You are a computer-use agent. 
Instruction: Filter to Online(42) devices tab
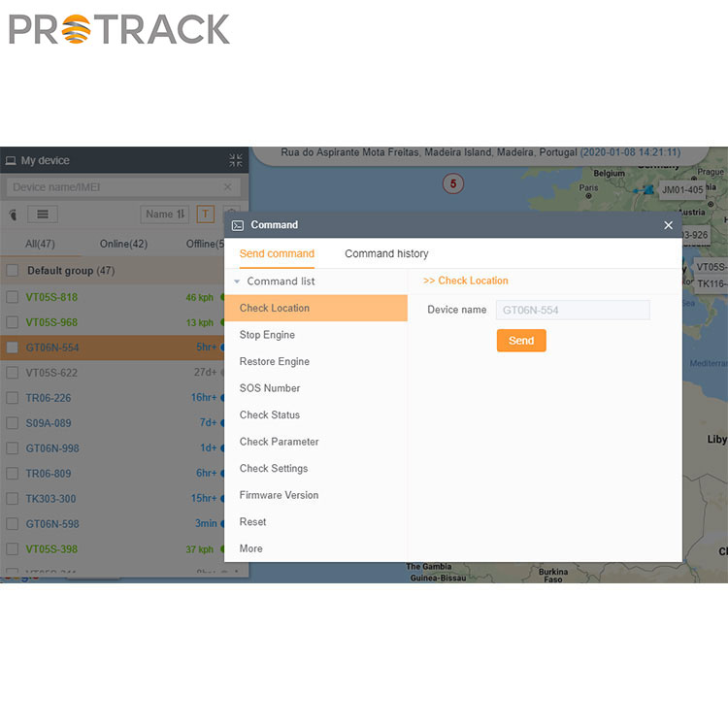point(123,244)
